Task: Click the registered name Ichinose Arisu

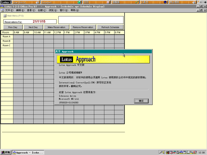Action: [x=67, y=96]
